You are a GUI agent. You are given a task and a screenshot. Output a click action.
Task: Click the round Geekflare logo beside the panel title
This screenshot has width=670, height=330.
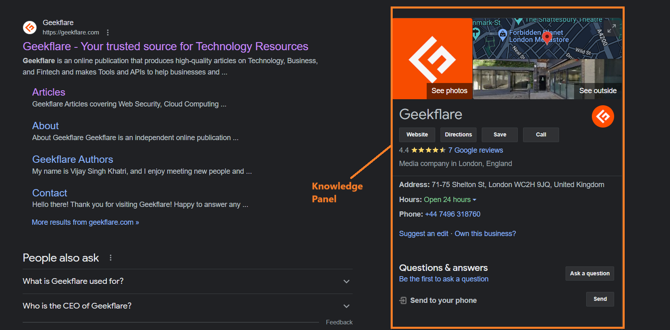tap(603, 116)
